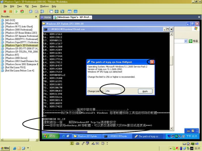
Task: Click the cmd.exe scrollbar up arrow
Action: (x=171, y=34)
